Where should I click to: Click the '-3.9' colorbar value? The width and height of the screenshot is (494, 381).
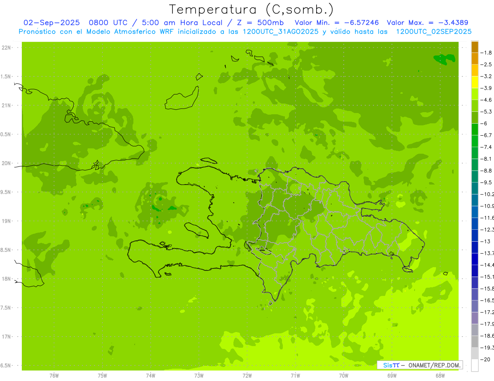point(487,88)
